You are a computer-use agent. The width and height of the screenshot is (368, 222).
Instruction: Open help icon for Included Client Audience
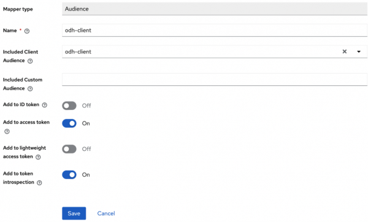[x=30, y=61]
